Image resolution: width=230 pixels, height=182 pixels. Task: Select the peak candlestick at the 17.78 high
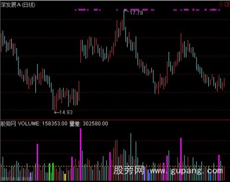(124, 20)
